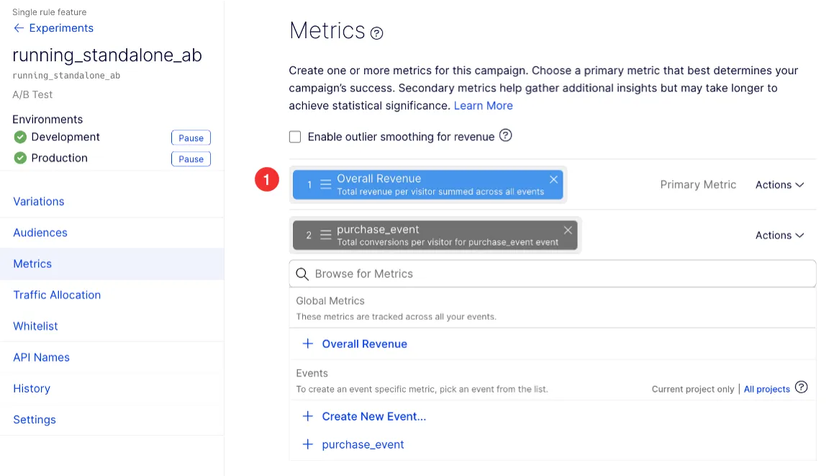
Task: Remove the purchase_event metric with its X
Action: tap(568, 230)
